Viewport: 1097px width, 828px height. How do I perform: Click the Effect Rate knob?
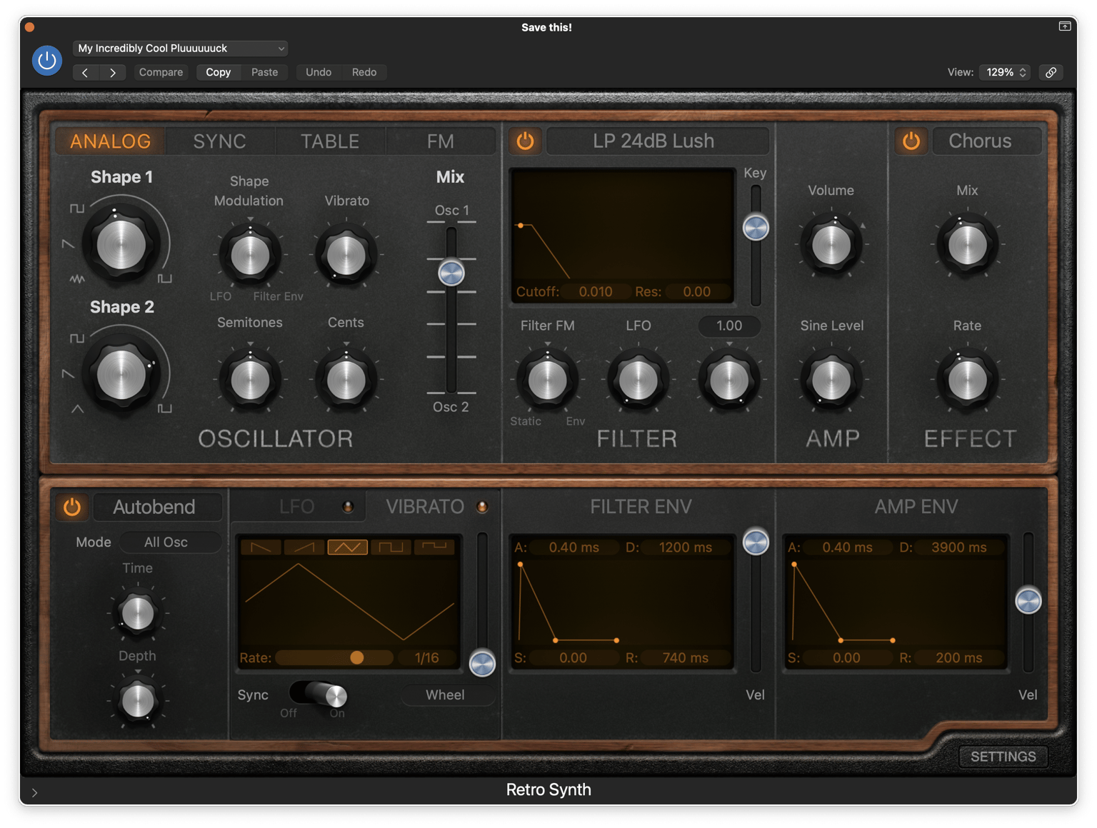[967, 379]
